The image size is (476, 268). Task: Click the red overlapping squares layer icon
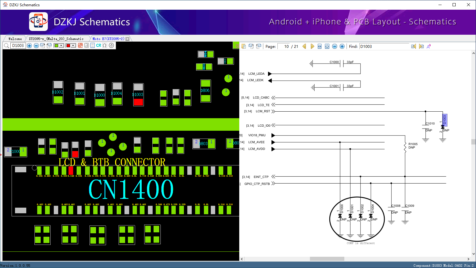(80, 46)
